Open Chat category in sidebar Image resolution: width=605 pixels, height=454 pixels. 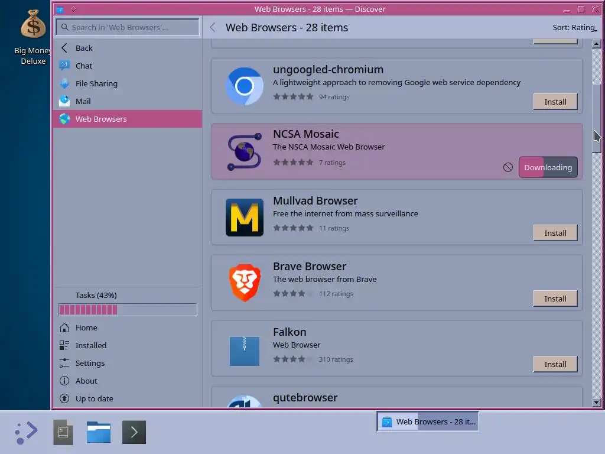(128, 66)
